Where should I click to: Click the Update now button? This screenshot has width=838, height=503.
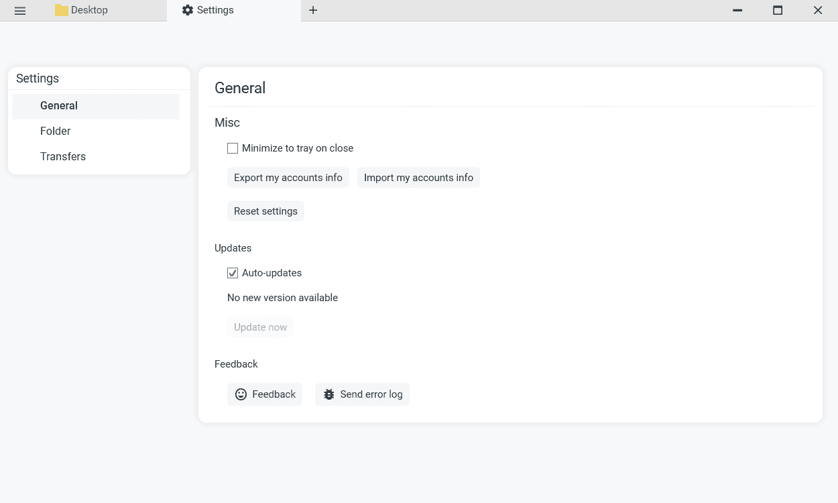(x=260, y=327)
